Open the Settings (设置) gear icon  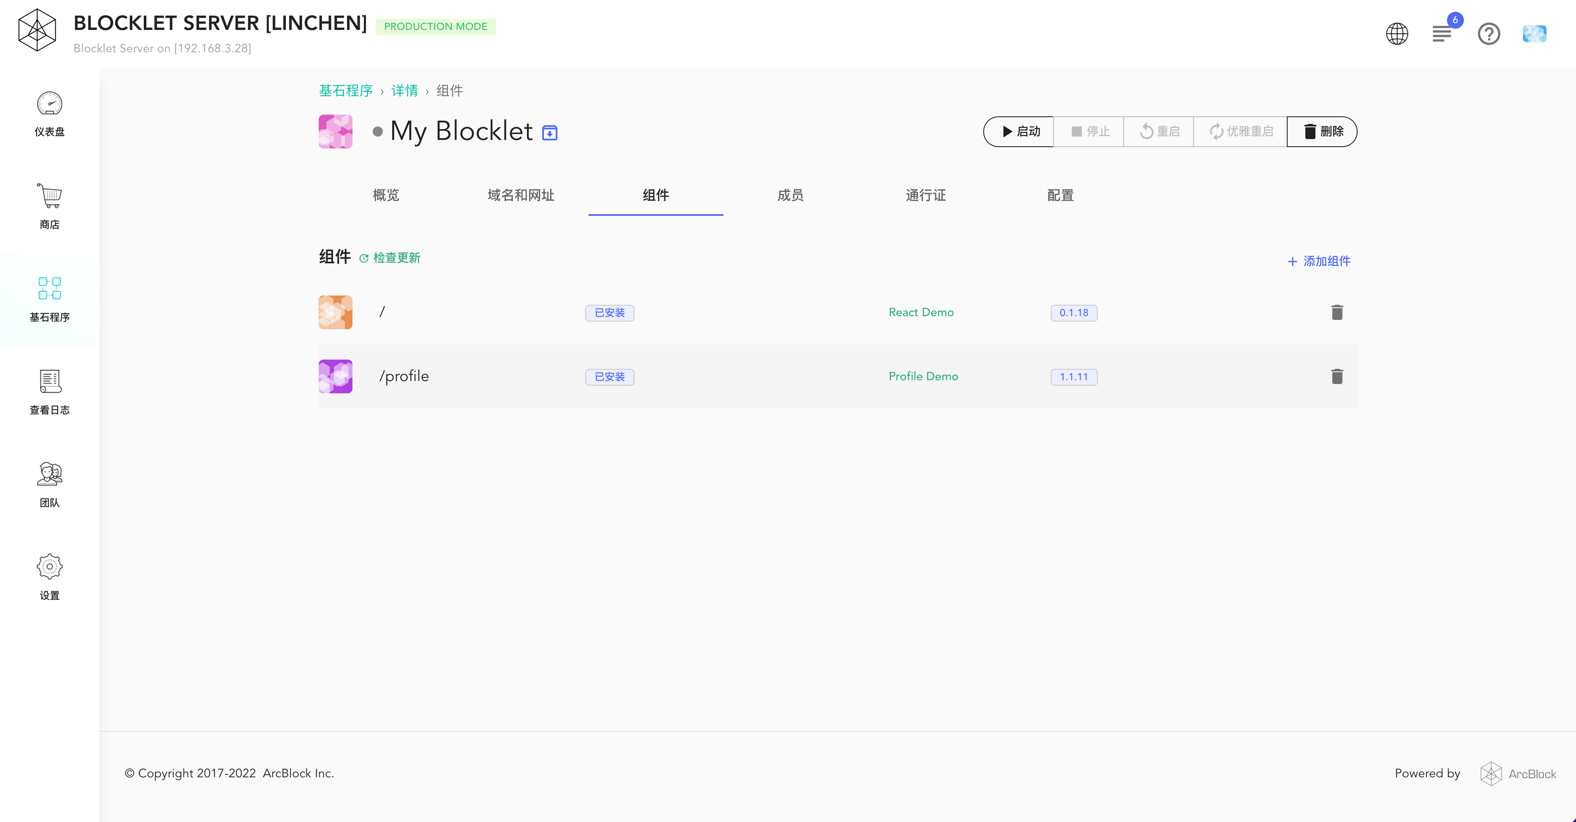click(x=50, y=567)
